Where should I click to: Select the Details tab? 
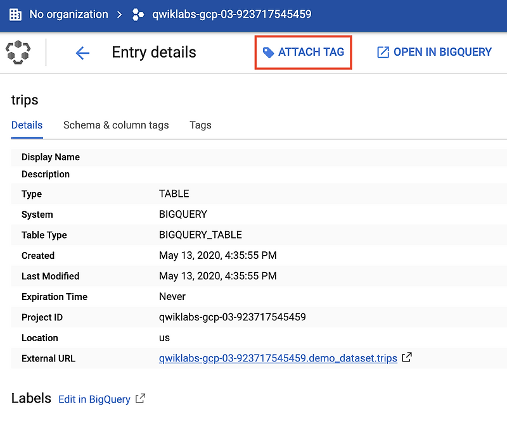tap(27, 125)
